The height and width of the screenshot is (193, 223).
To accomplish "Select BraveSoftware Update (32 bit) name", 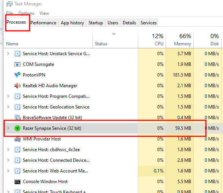I will pyautogui.click(x=52, y=118).
